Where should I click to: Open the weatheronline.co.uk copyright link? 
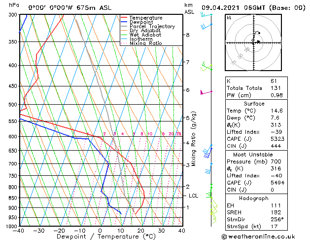(258, 237)
